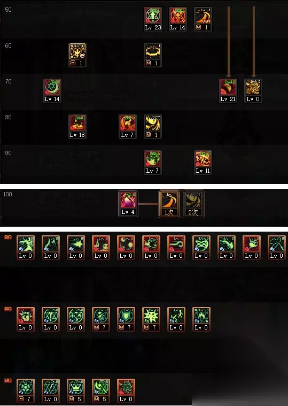
Task: Click the green crown TP skill at M 5
Action: tap(76, 391)
